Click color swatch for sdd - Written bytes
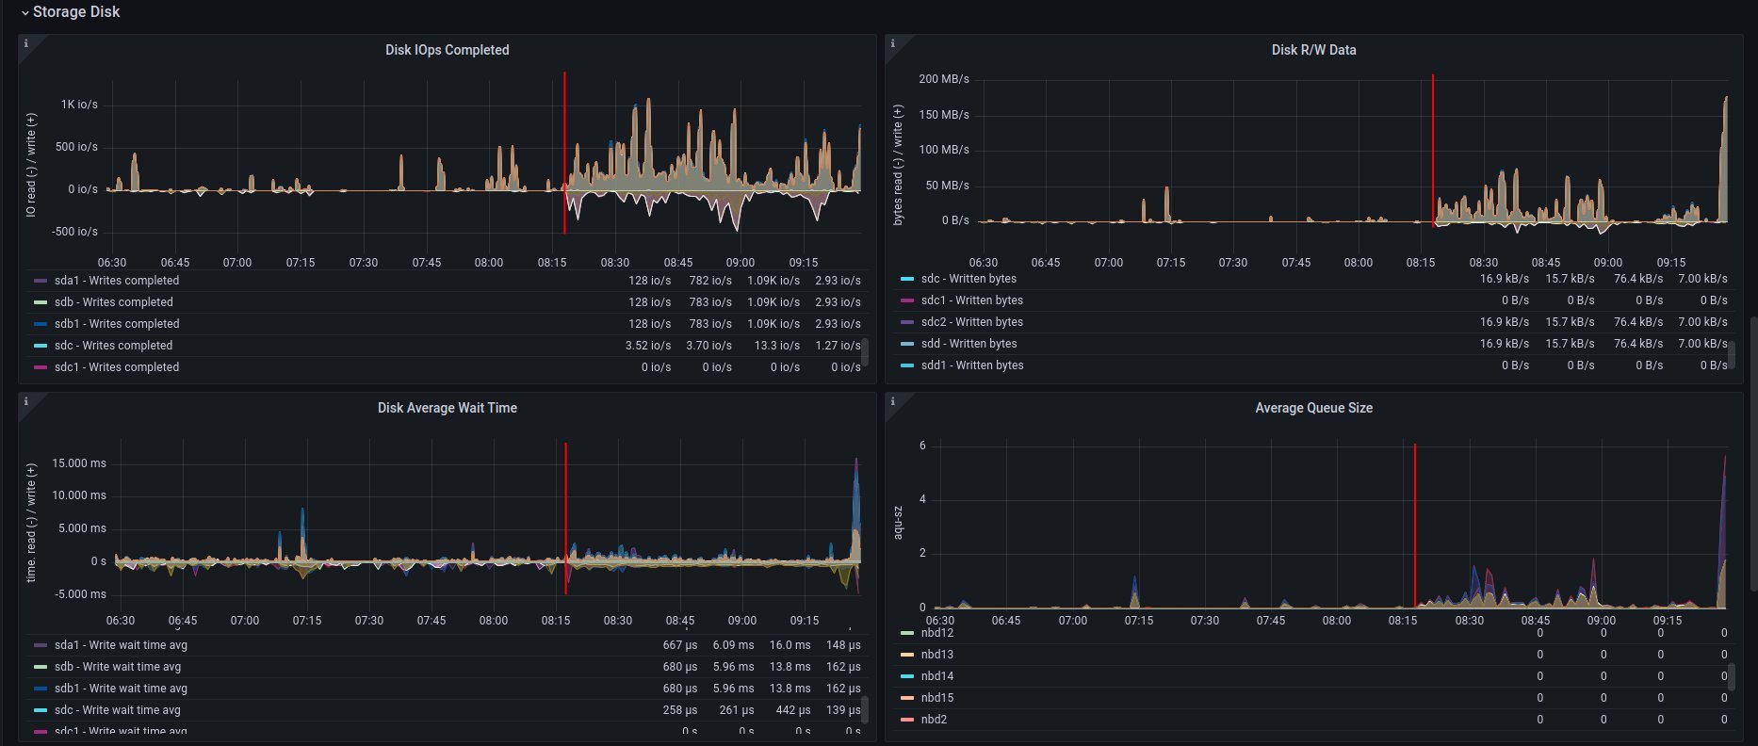This screenshot has height=746, width=1758. 907,344
